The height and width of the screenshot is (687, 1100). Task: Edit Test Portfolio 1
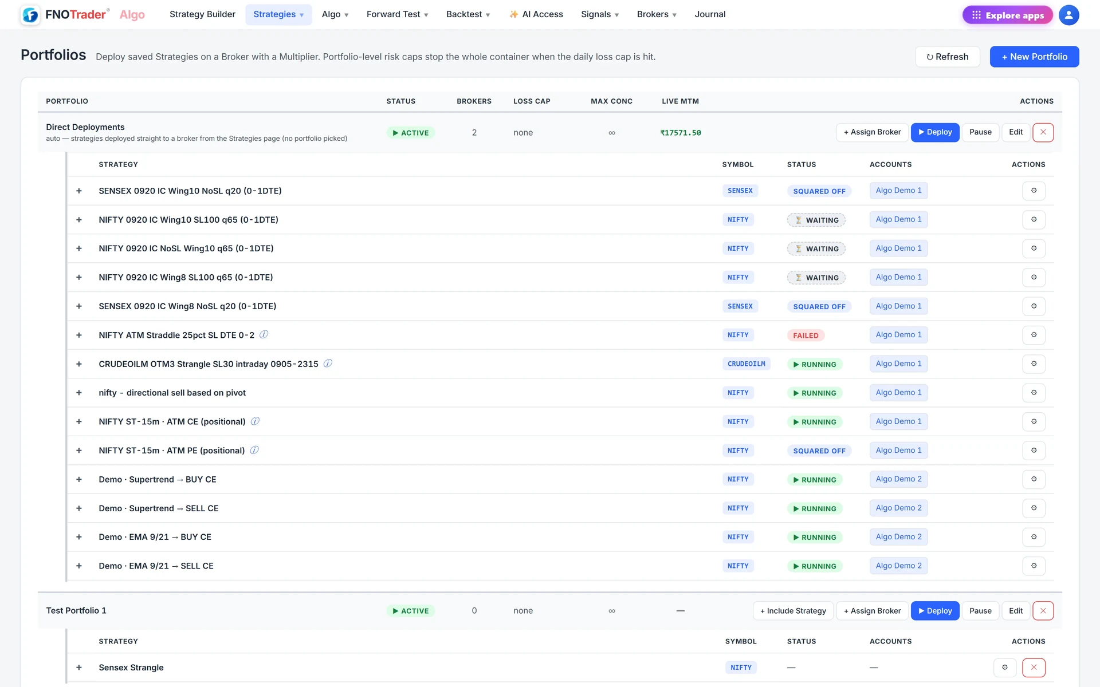pos(1016,611)
